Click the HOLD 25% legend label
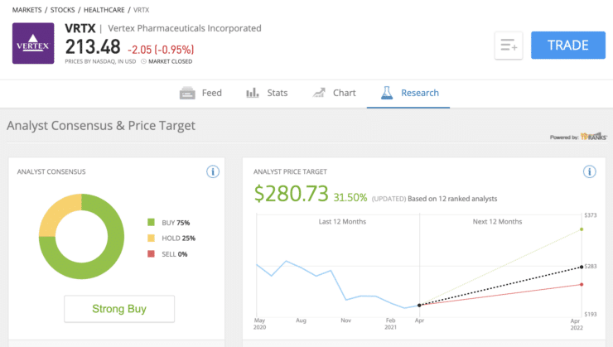This screenshot has height=347, width=613. (x=179, y=239)
